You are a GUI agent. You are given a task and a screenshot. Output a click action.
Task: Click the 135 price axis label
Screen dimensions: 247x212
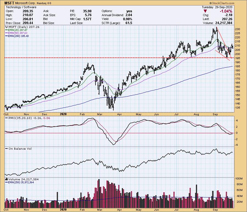tap(238, 108)
